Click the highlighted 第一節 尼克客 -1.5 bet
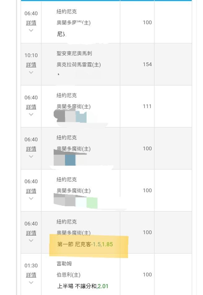Image resolution: width=203 pixels, height=295 pixels. click(x=85, y=244)
